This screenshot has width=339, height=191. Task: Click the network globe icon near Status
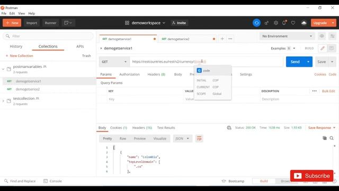click(229, 128)
